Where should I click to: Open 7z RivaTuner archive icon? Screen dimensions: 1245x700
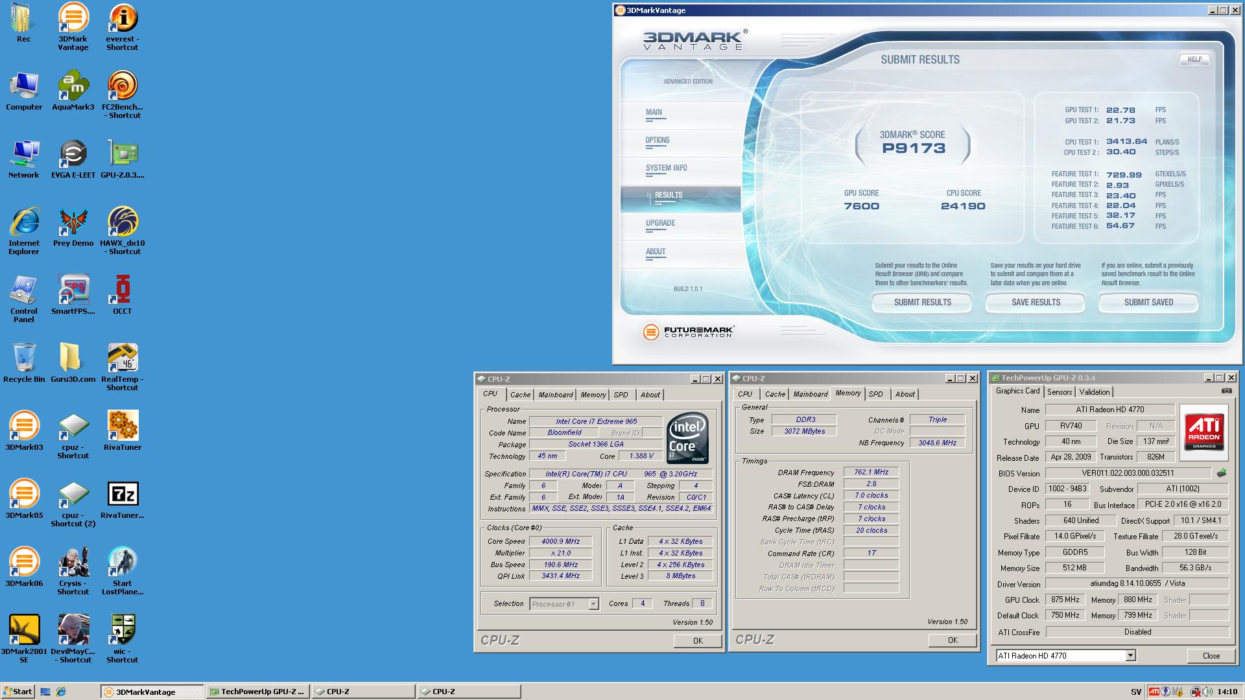[122, 500]
